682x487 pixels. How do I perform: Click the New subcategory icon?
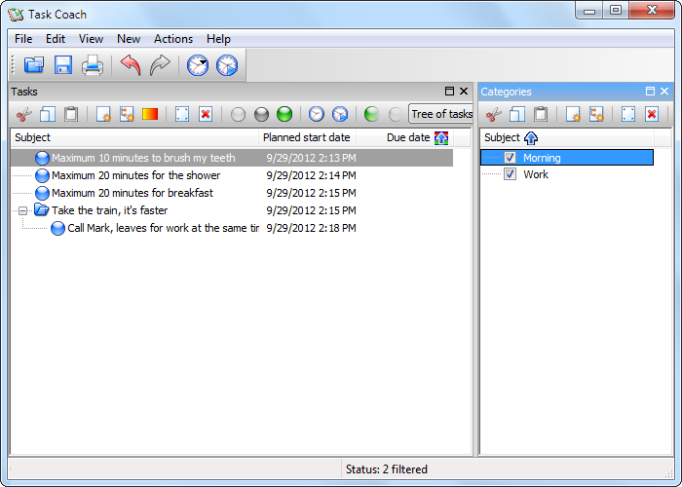(x=596, y=114)
